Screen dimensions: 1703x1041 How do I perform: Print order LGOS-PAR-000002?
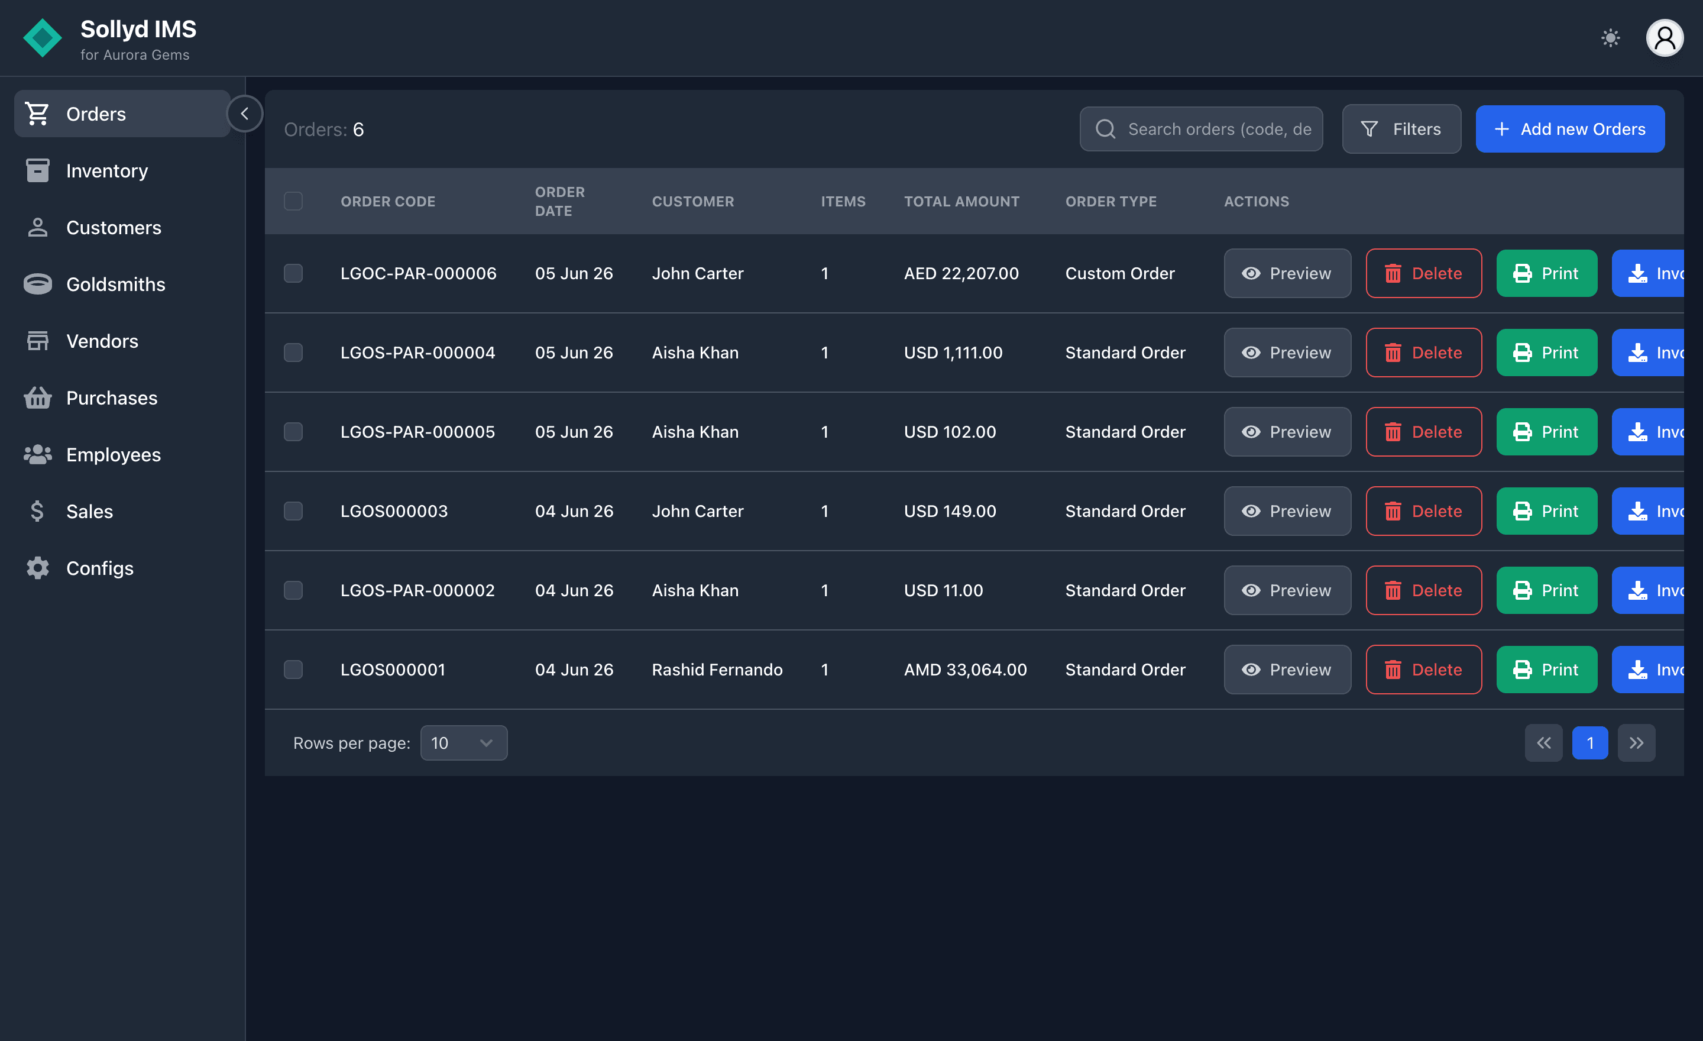1546,590
